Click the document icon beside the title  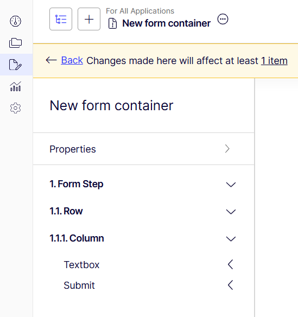click(112, 23)
